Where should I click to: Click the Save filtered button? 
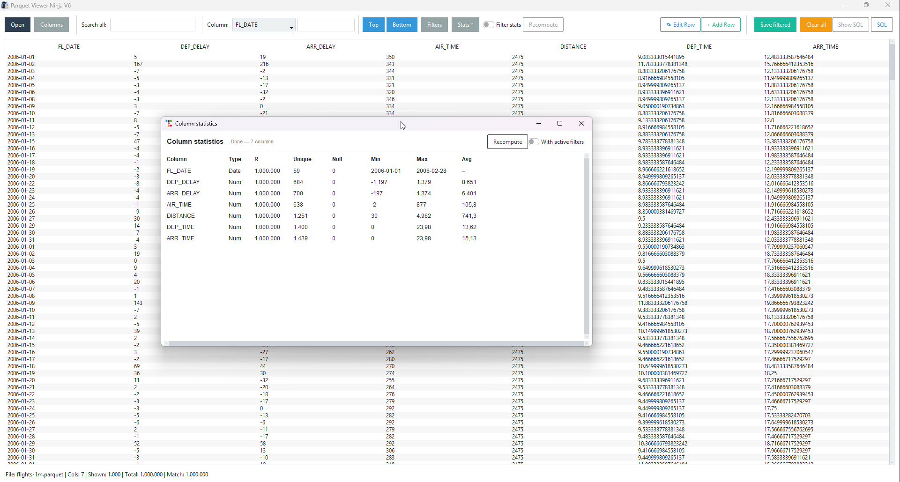point(775,25)
